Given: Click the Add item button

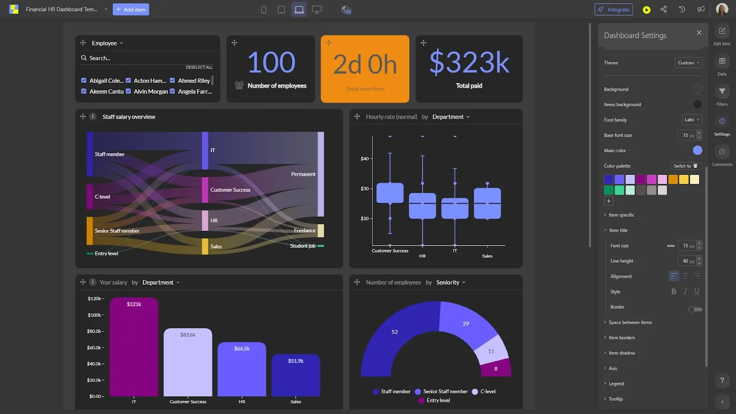Looking at the screenshot, I should coord(131,9).
